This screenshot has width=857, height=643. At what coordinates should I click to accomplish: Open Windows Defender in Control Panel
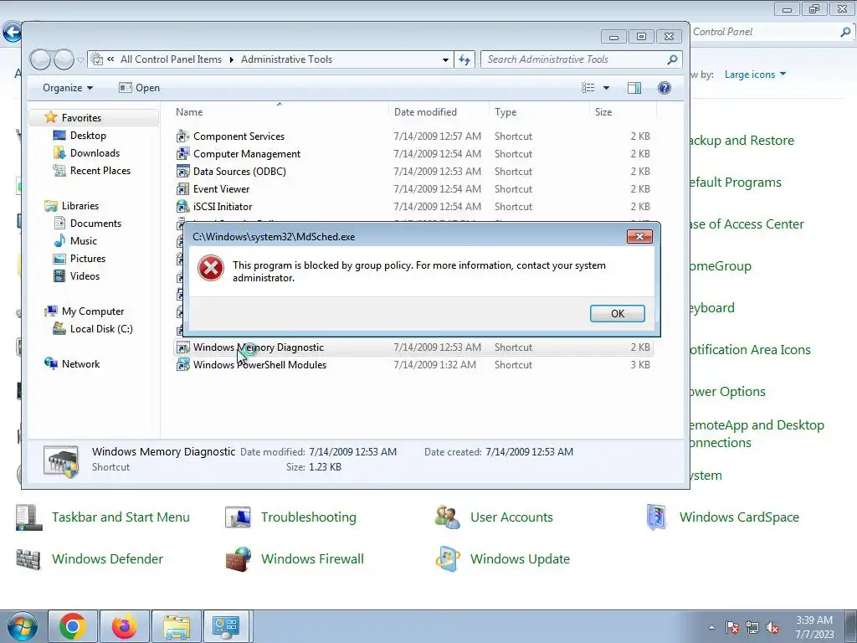(107, 558)
